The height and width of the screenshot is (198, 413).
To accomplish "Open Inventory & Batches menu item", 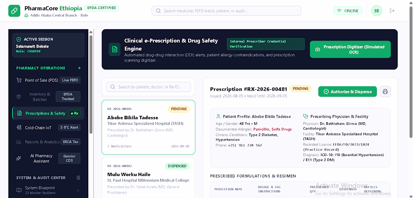I will coord(48,97).
